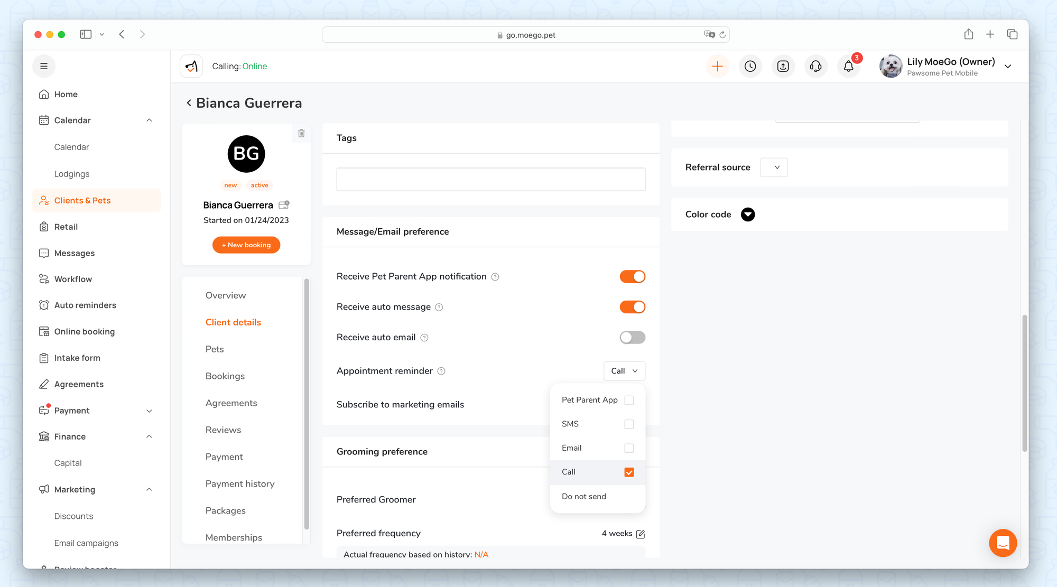Click the clock history icon
This screenshot has width=1057, height=587.
click(750, 67)
